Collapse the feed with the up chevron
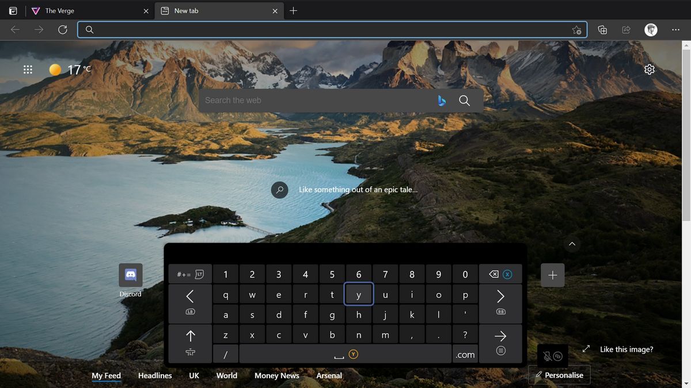The width and height of the screenshot is (691, 388). (x=572, y=244)
